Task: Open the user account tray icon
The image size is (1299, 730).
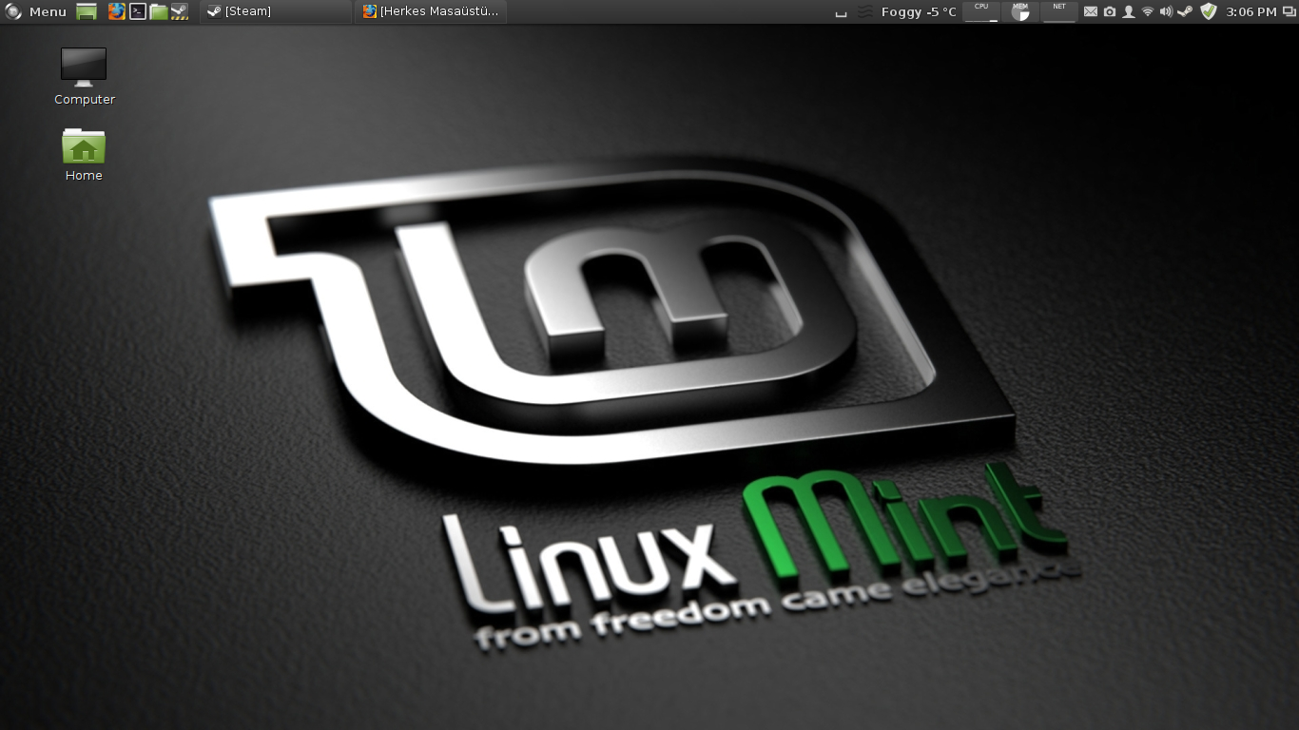Action: point(1129,11)
